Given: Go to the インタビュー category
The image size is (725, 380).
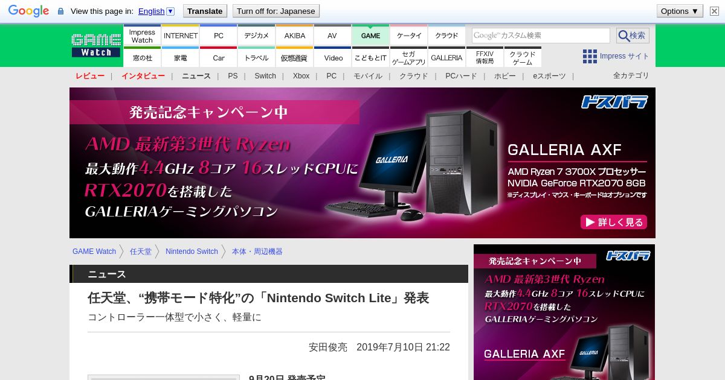Looking at the screenshot, I should (143, 76).
